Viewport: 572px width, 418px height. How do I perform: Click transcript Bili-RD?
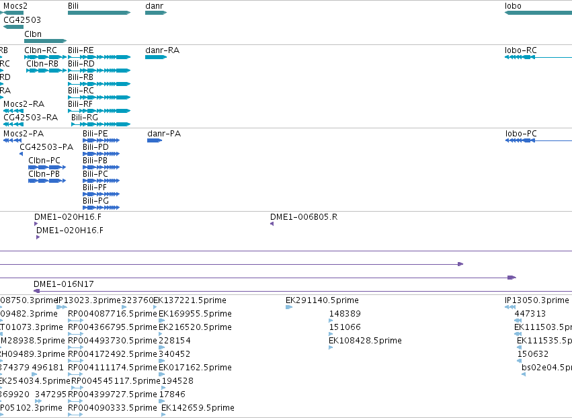[99, 71]
